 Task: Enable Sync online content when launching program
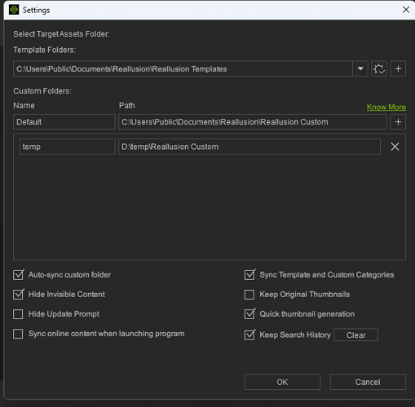[x=18, y=334]
